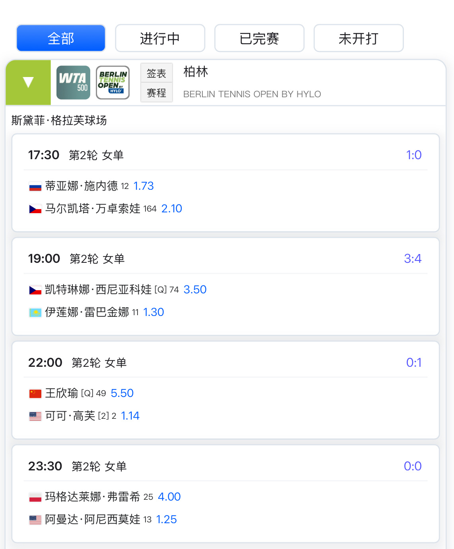
Task: Click US flag beside 可可·高芙
Action: (x=35, y=416)
